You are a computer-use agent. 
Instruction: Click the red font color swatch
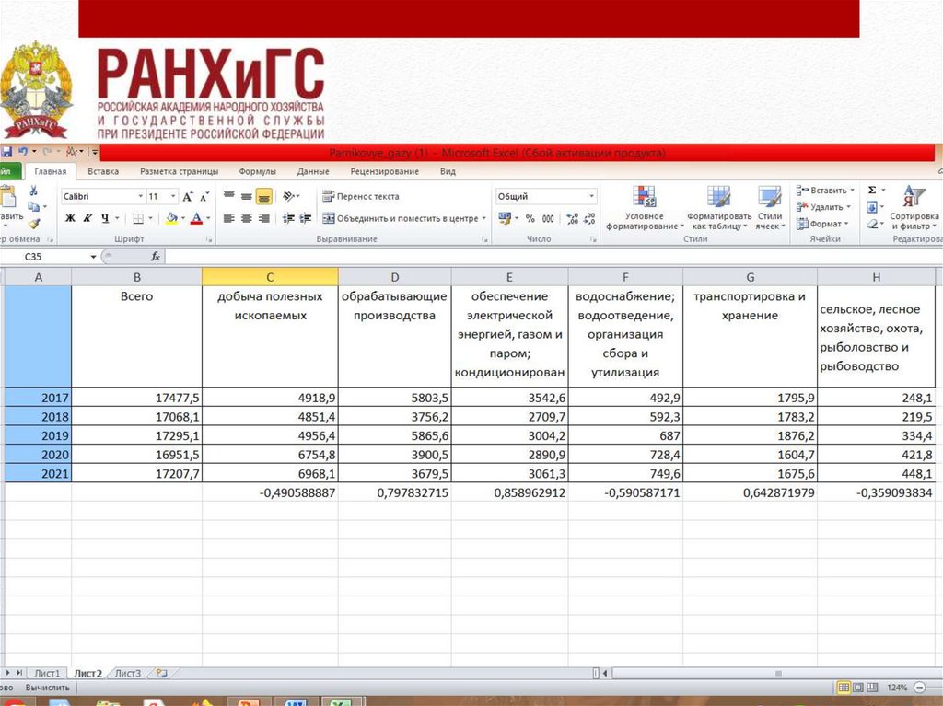(196, 219)
